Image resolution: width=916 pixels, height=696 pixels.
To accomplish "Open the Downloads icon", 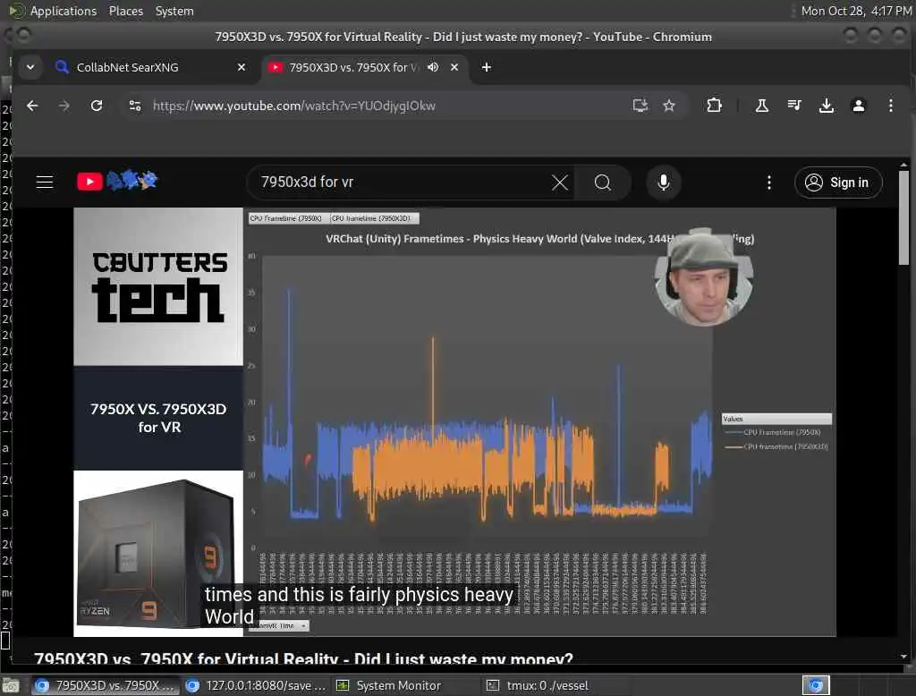I will 826,106.
